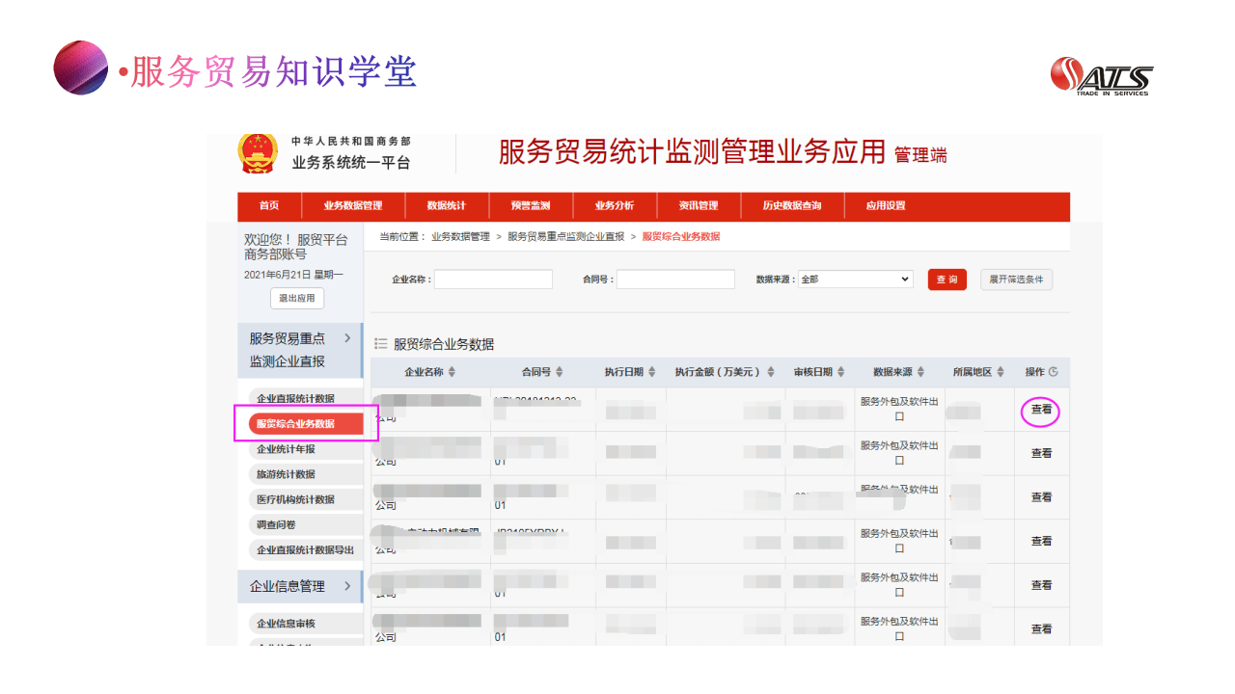1235x694 pixels.
Task: Open 历史数据查询 navigation menu
Action: (792, 206)
